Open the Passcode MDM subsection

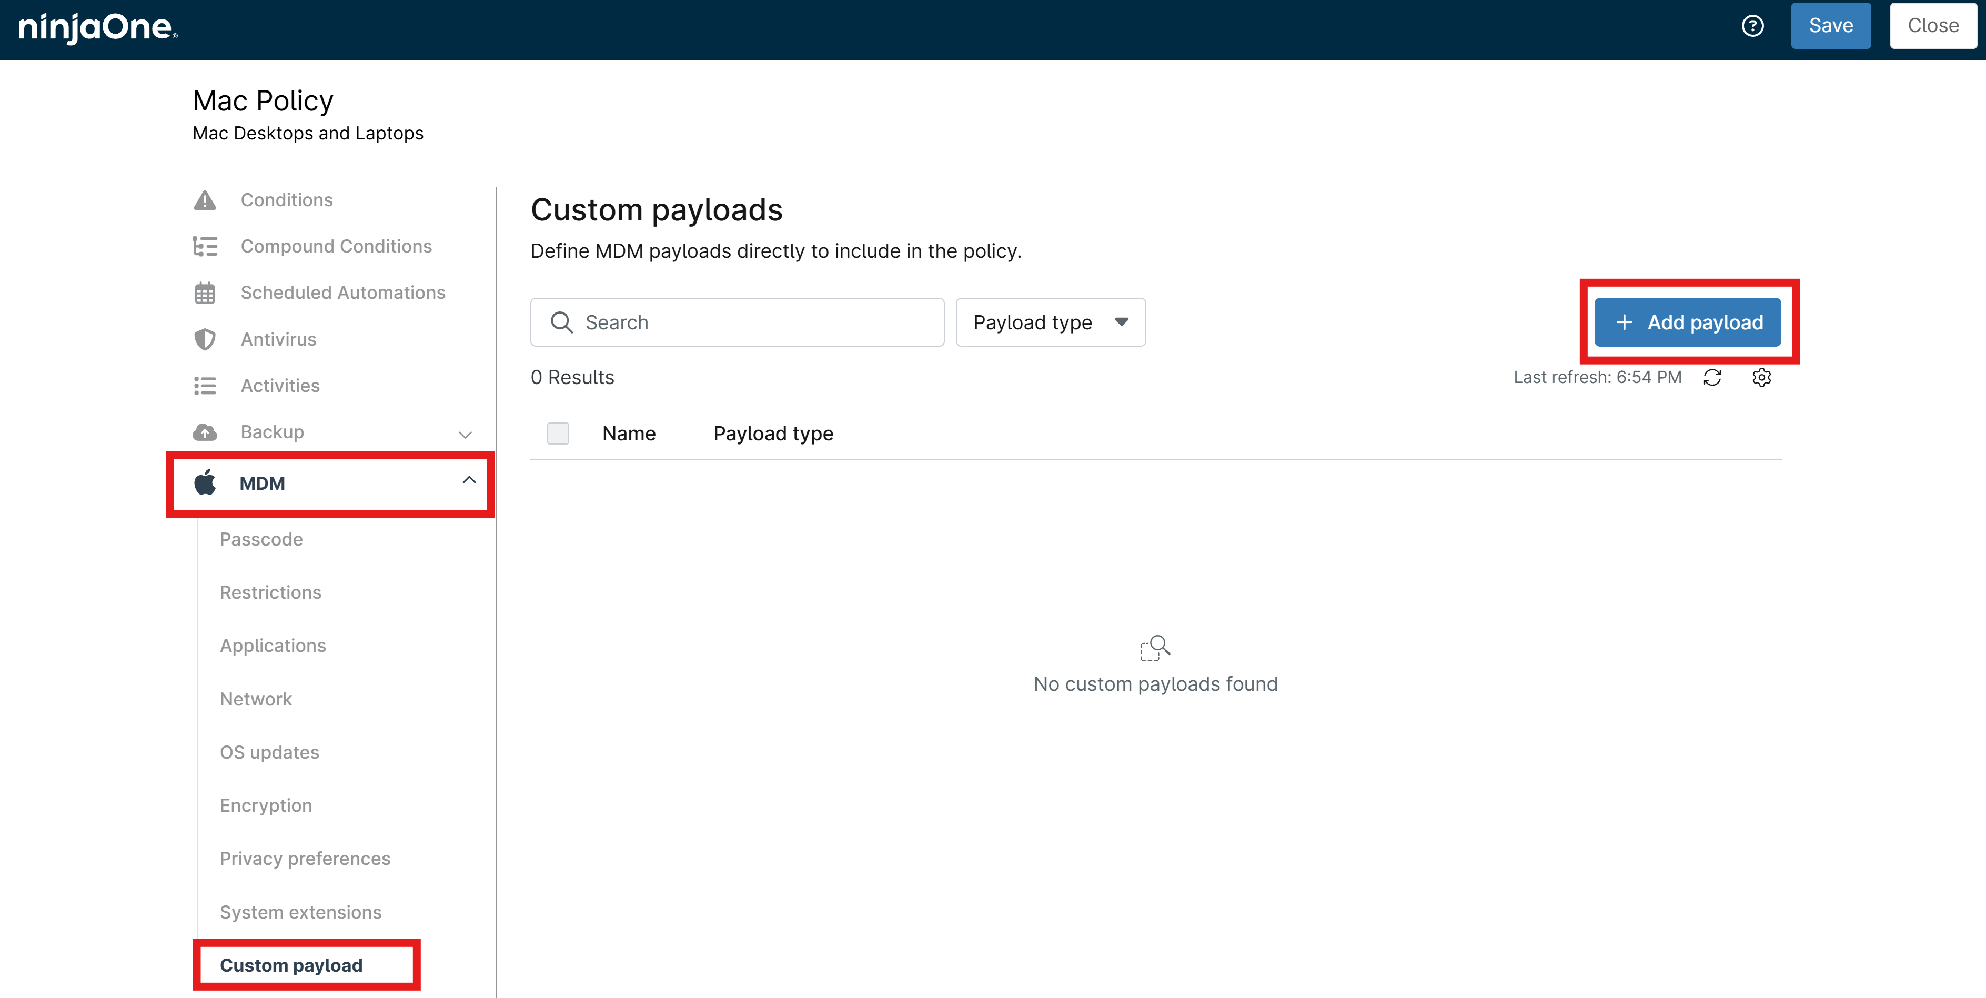coord(261,539)
